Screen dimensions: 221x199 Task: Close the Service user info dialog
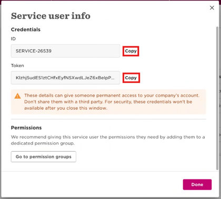point(212,8)
